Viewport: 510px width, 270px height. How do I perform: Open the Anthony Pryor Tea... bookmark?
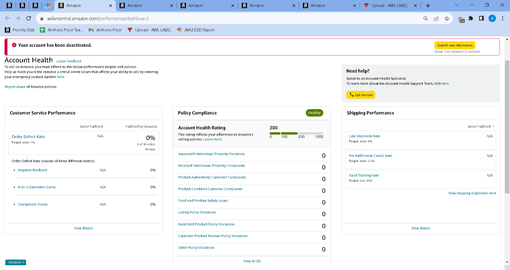(61, 30)
